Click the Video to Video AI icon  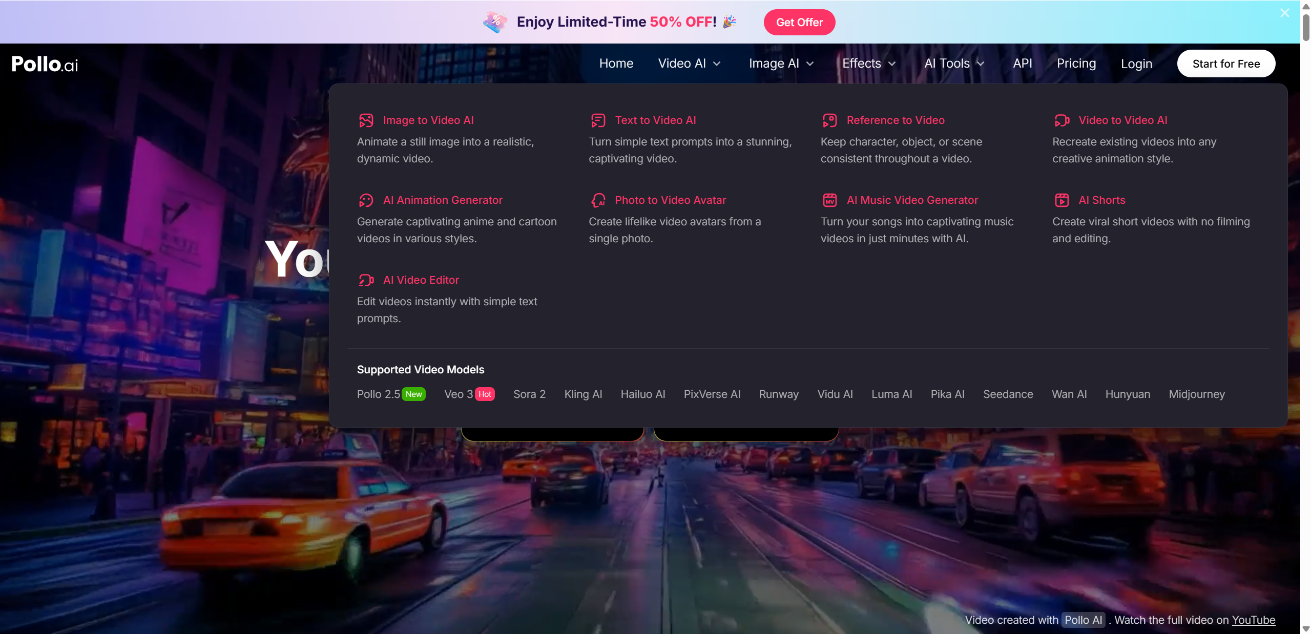pyautogui.click(x=1062, y=120)
